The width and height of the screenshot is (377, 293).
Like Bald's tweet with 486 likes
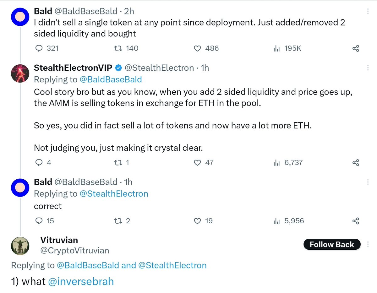206,48
